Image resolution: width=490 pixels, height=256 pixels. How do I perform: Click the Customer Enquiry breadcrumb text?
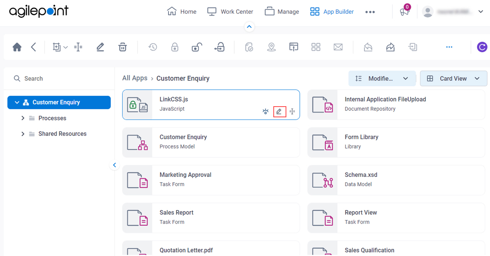tap(183, 78)
